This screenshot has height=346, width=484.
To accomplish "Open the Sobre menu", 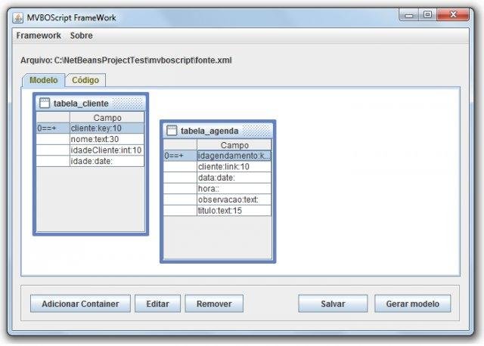I will click(81, 36).
